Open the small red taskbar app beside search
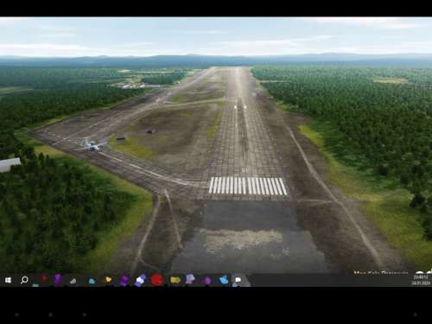Image resolution: width=432 pixels, height=324 pixels. pos(44,278)
